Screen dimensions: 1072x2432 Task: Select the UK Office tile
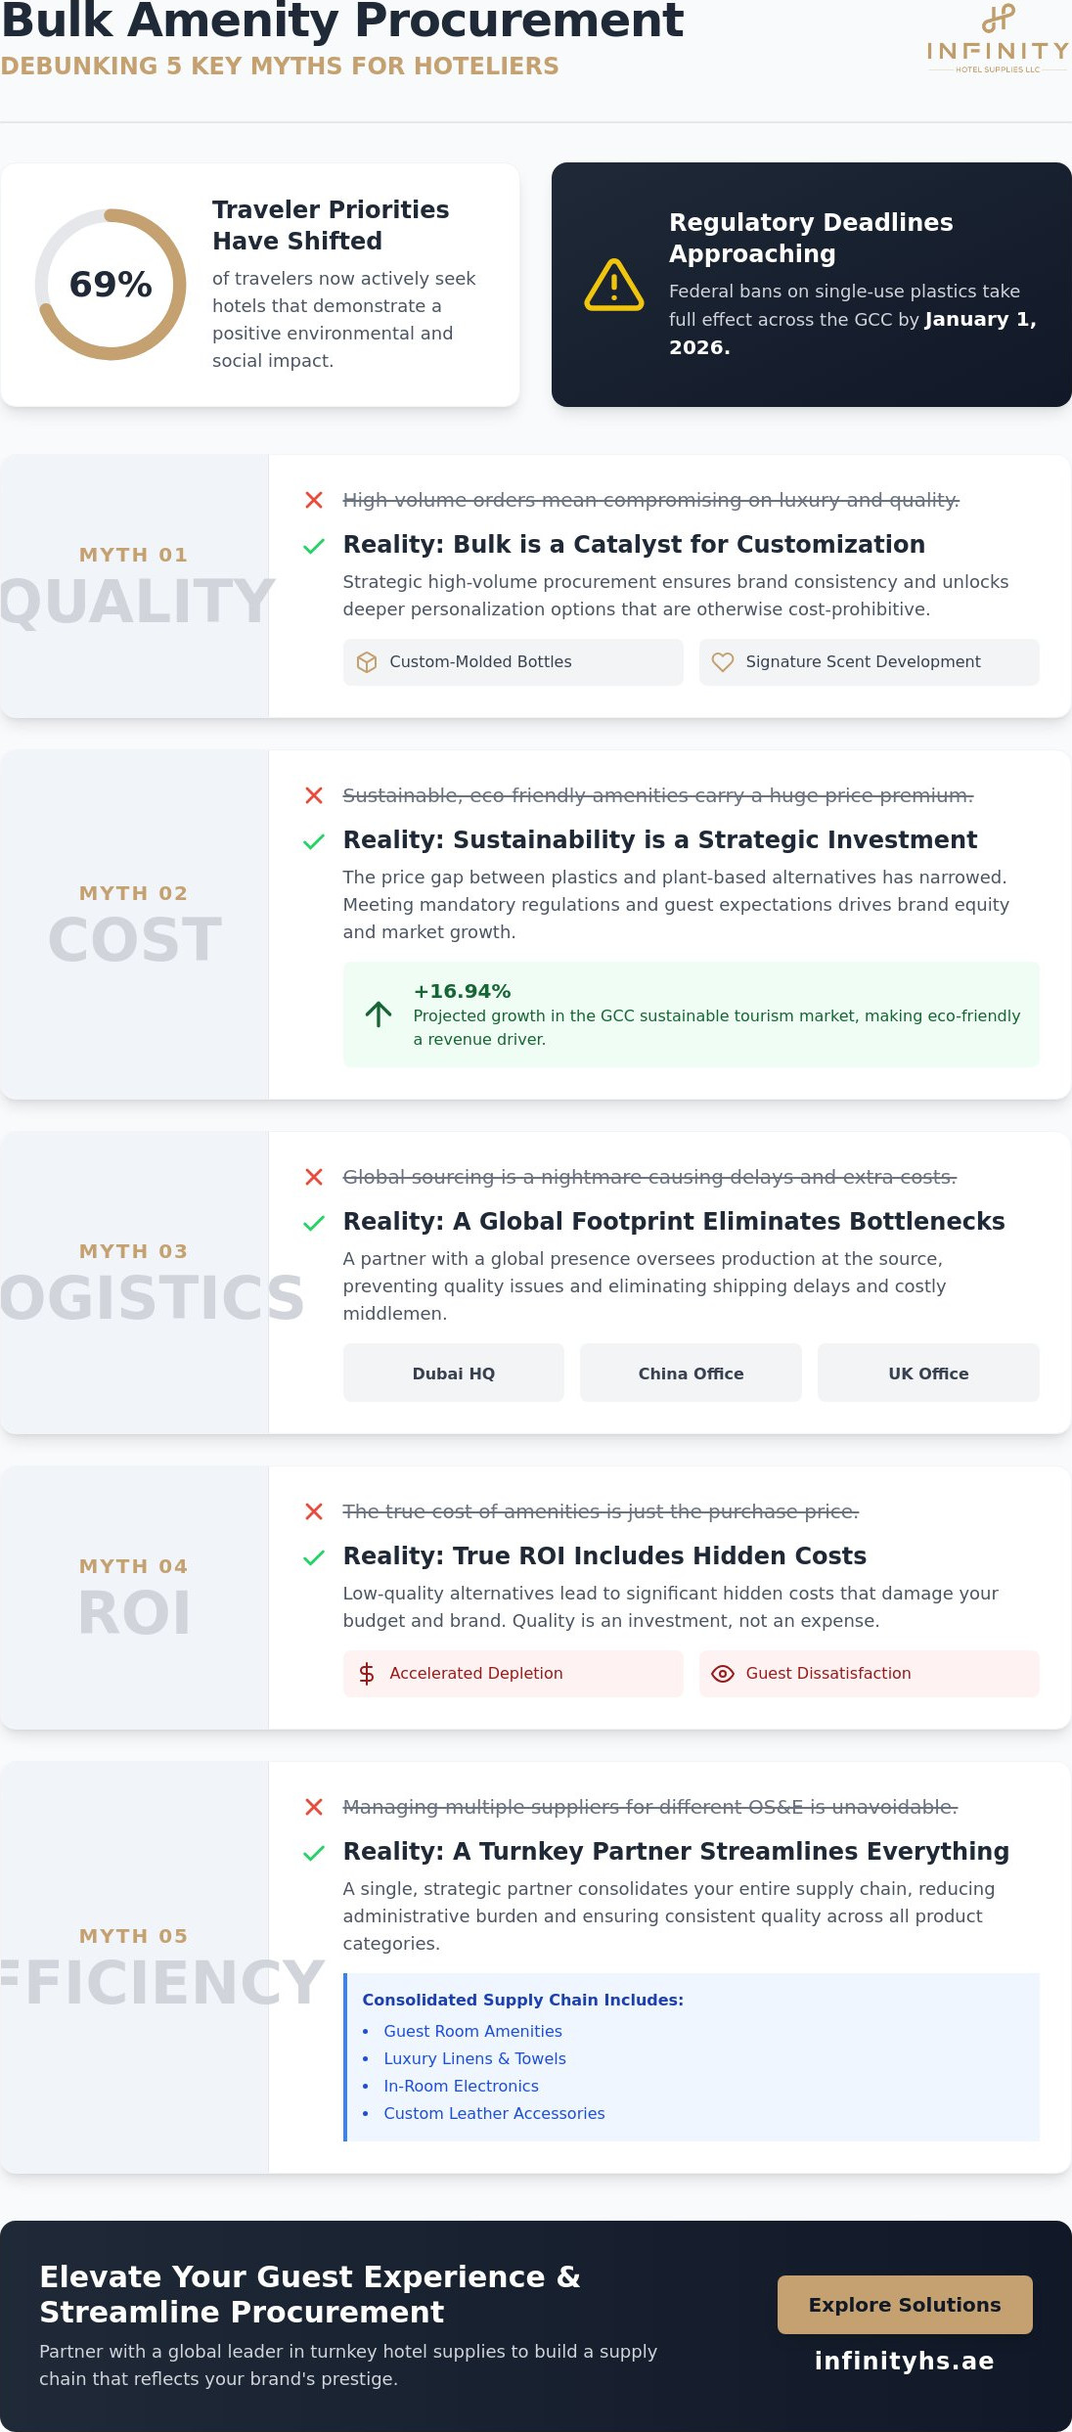coord(928,1374)
